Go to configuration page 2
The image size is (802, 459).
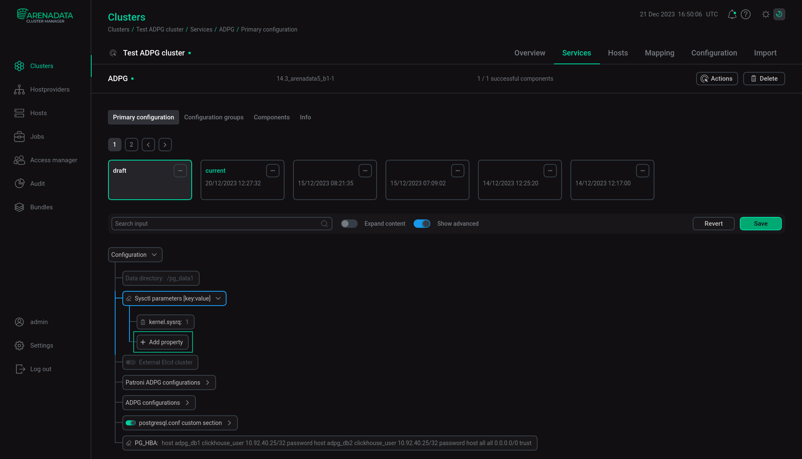[x=132, y=145]
